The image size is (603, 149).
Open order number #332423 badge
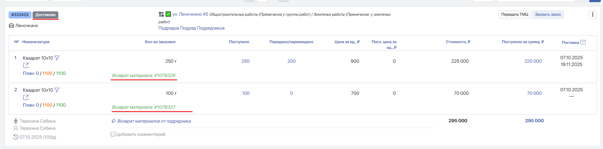coord(20,15)
